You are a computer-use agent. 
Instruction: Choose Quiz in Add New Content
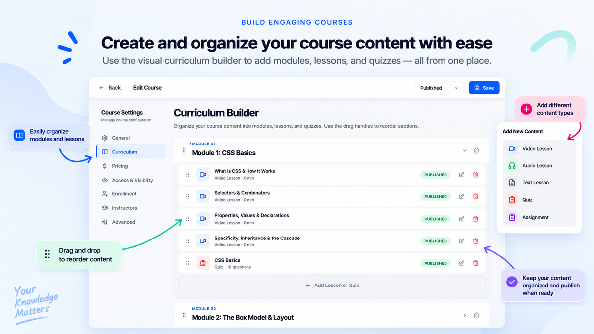(x=540, y=200)
